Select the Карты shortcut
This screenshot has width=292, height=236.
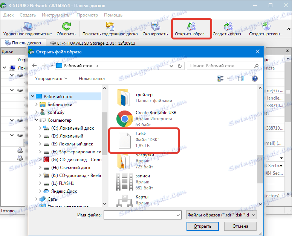pos(133,200)
